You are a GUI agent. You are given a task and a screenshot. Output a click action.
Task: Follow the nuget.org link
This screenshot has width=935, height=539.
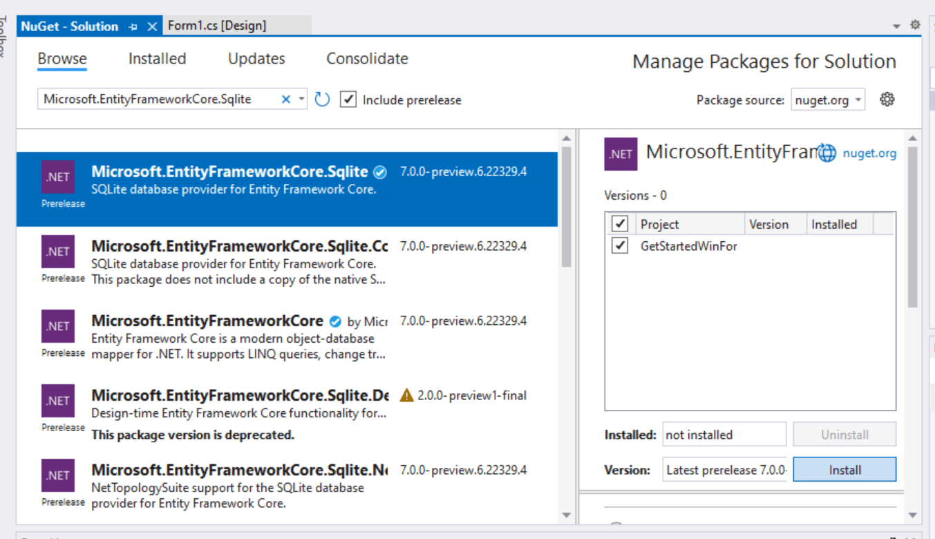pos(869,153)
